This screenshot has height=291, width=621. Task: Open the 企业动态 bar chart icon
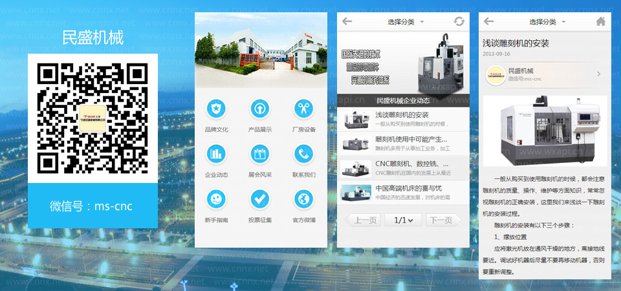(x=216, y=154)
